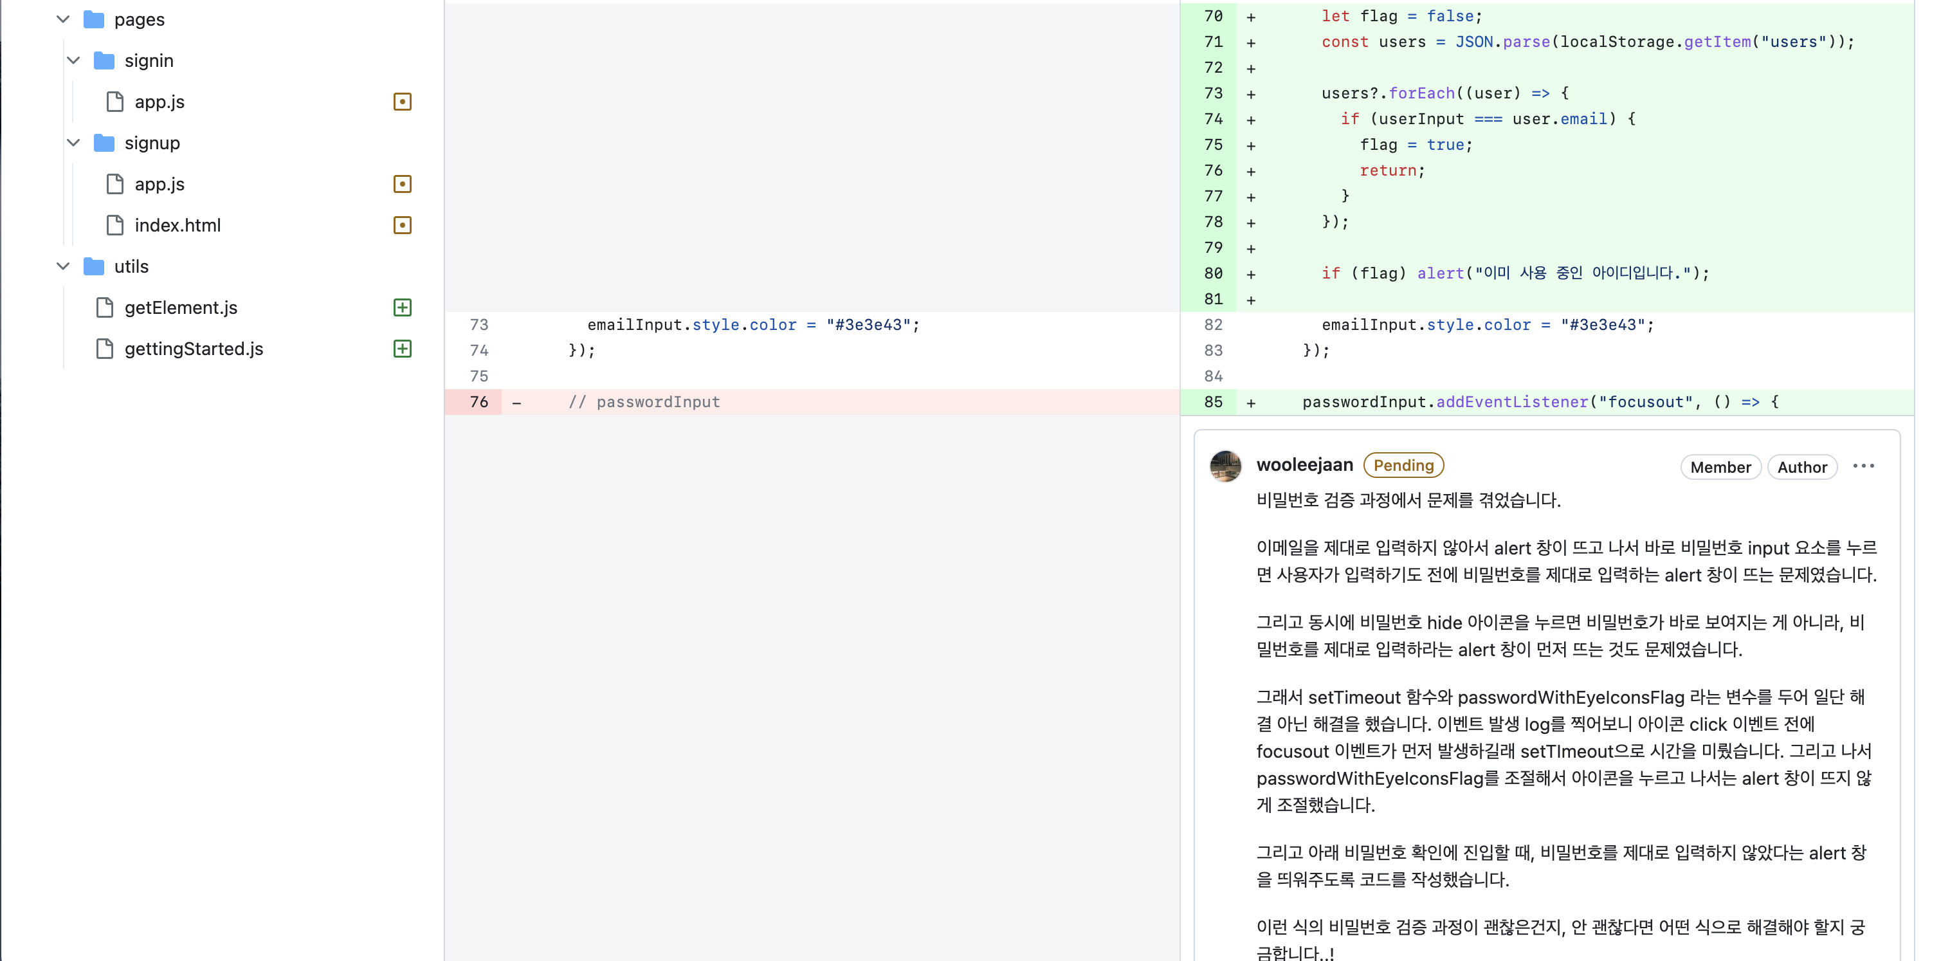Click added-file icon beside getElement.js
Viewport: 1950px width, 961px height.
coord(402,307)
